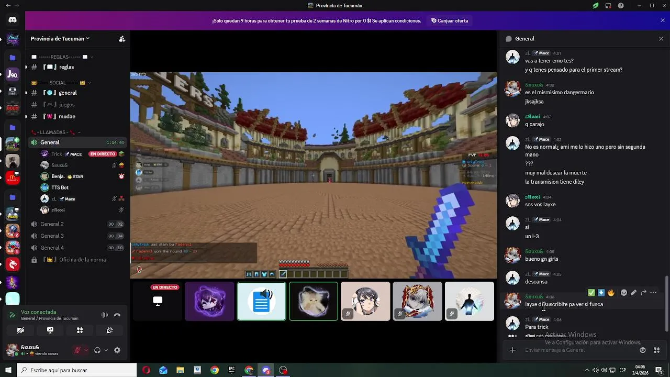Select the cat avatar participant tile
This screenshot has height=377, width=670.
[314, 301]
